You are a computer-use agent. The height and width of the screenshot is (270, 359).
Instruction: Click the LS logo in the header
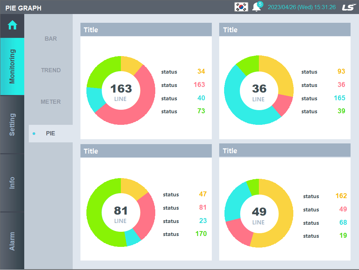[x=348, y=7]
